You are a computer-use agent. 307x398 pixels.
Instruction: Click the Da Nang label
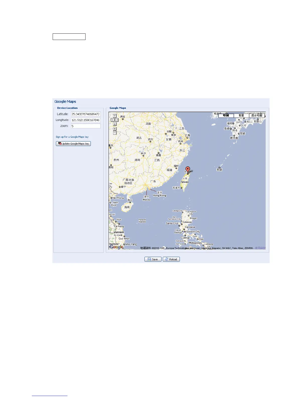(x=119, y=226)
